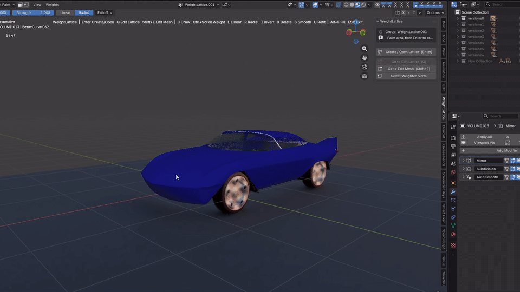Expand the Mirror modifier panel
Screen dimensions: 520x292
(463, 161)
